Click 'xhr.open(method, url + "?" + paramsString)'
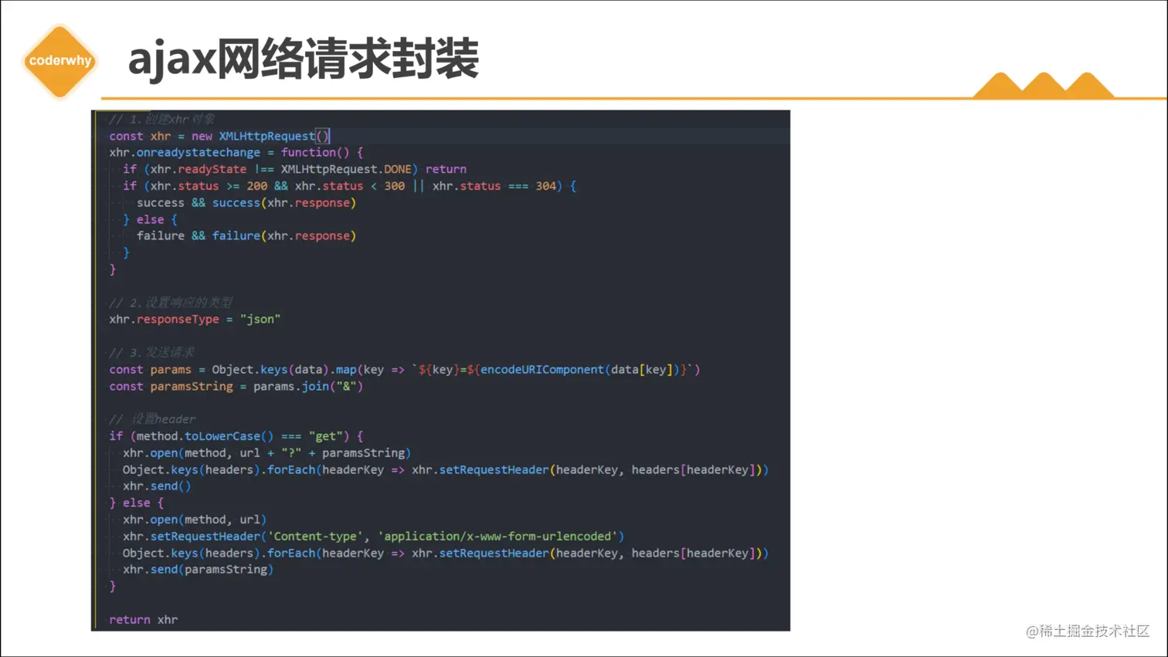The image size is (1168, 657). point(267,453)
